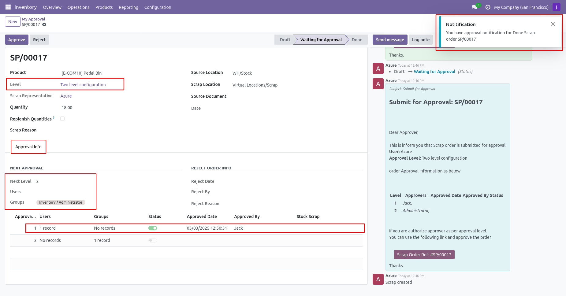Open the Configuration menu
The height and width of the screenshot is (296, 566).
coord(158,7)
